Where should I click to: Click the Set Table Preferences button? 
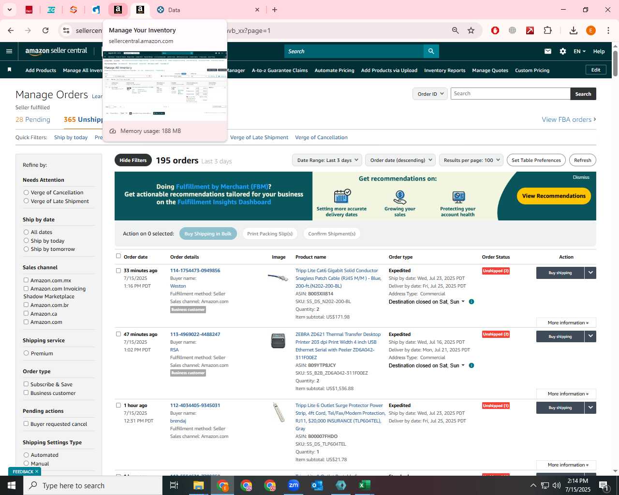[x=536, y=160]
